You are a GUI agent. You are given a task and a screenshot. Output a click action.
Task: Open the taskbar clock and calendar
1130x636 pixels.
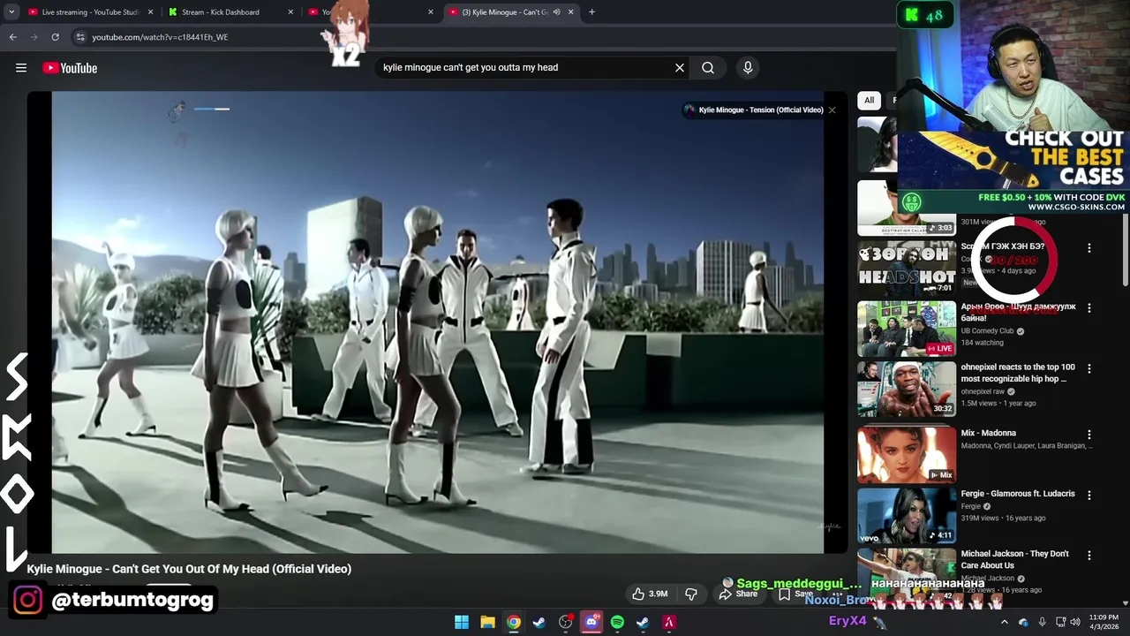(1105, 622)
